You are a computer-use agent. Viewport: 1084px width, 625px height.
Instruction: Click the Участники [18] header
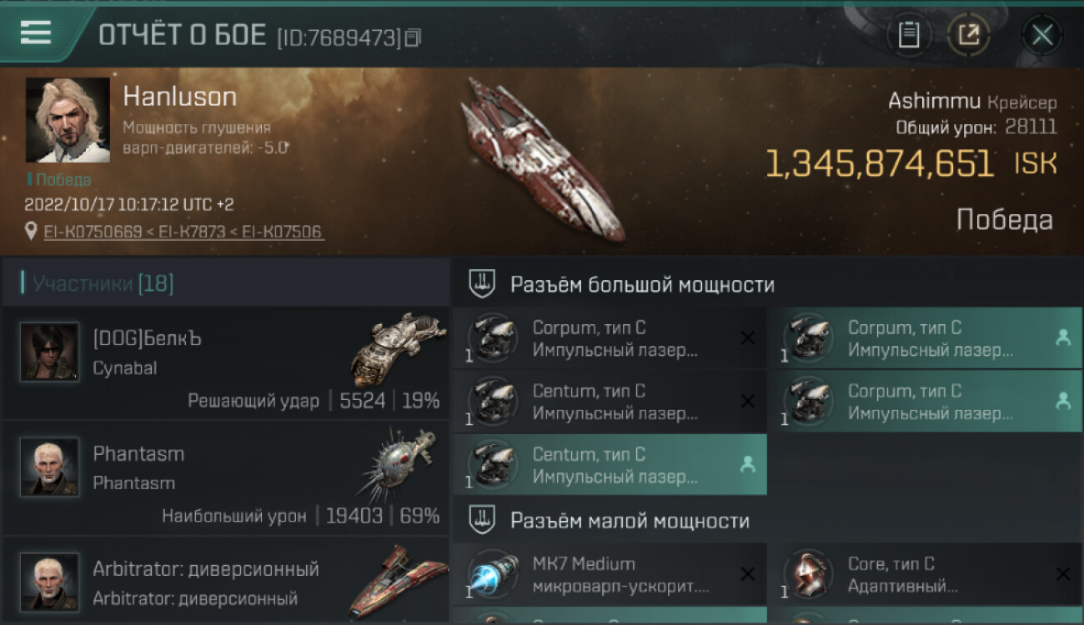pos(103,283)
